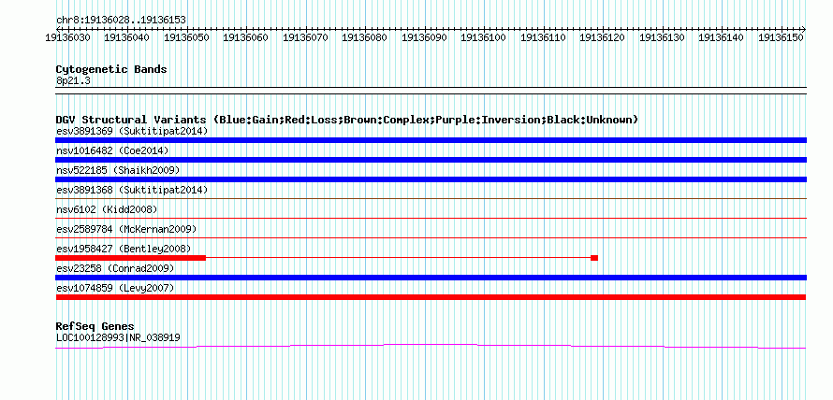Image resolution: width=833 pixels, height=400 pixels.
Task: Select the thin brown line for esv3891368
Action: pyautogui.click(x=431, y=198)
